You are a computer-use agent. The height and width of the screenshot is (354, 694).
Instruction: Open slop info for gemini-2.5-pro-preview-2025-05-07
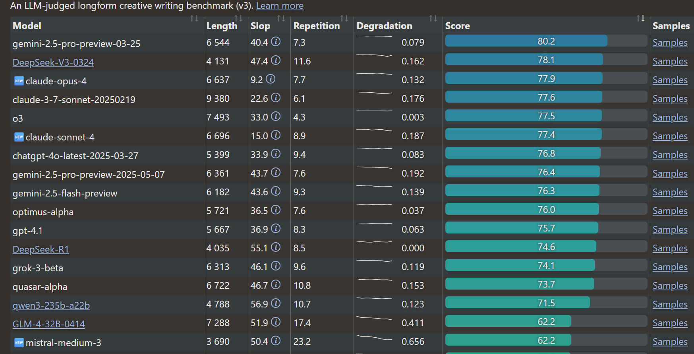(276, 172)
